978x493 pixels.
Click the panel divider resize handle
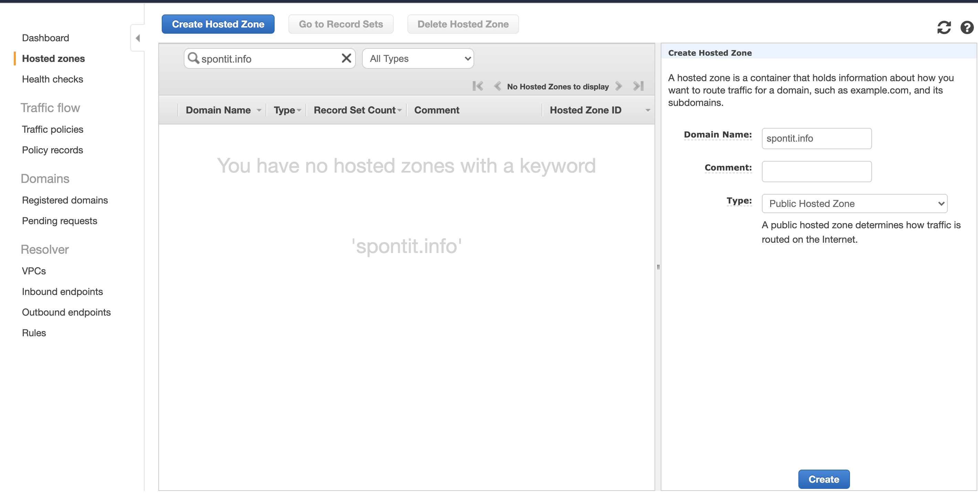point(658,267)
